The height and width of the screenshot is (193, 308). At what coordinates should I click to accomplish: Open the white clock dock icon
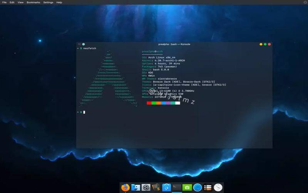218,187
